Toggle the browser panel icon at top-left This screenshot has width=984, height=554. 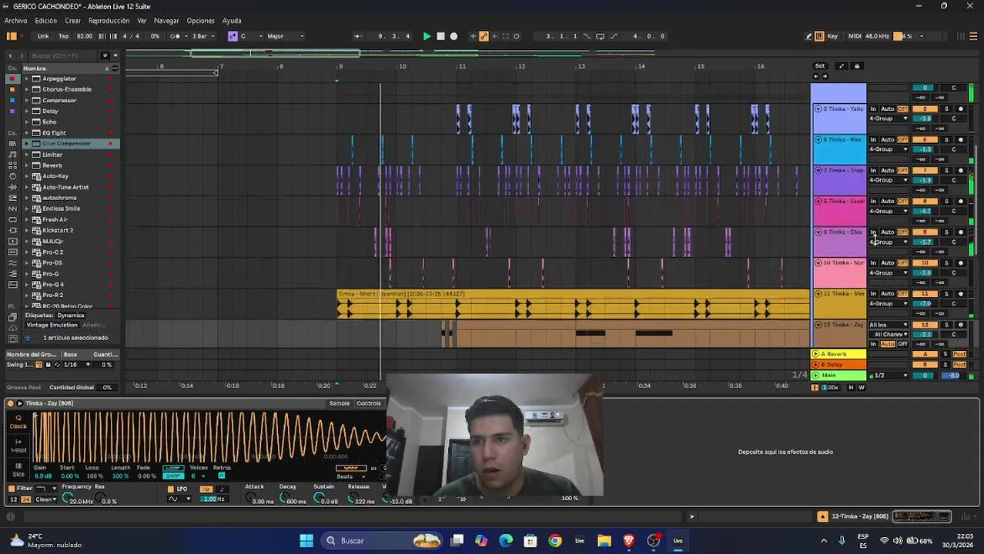[x=12, y=36]
